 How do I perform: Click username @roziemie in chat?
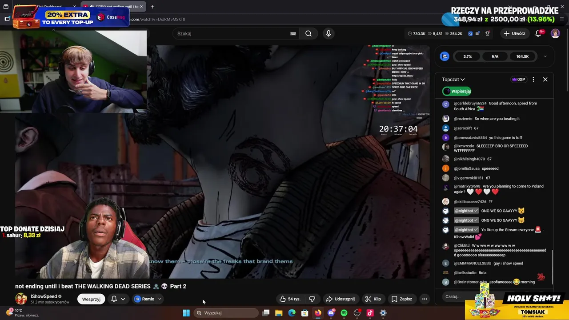click(x=463, y=119)
